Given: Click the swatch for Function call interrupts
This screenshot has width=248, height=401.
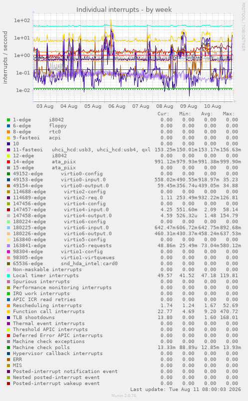Looking at the screenshot, I should point(8,312).
